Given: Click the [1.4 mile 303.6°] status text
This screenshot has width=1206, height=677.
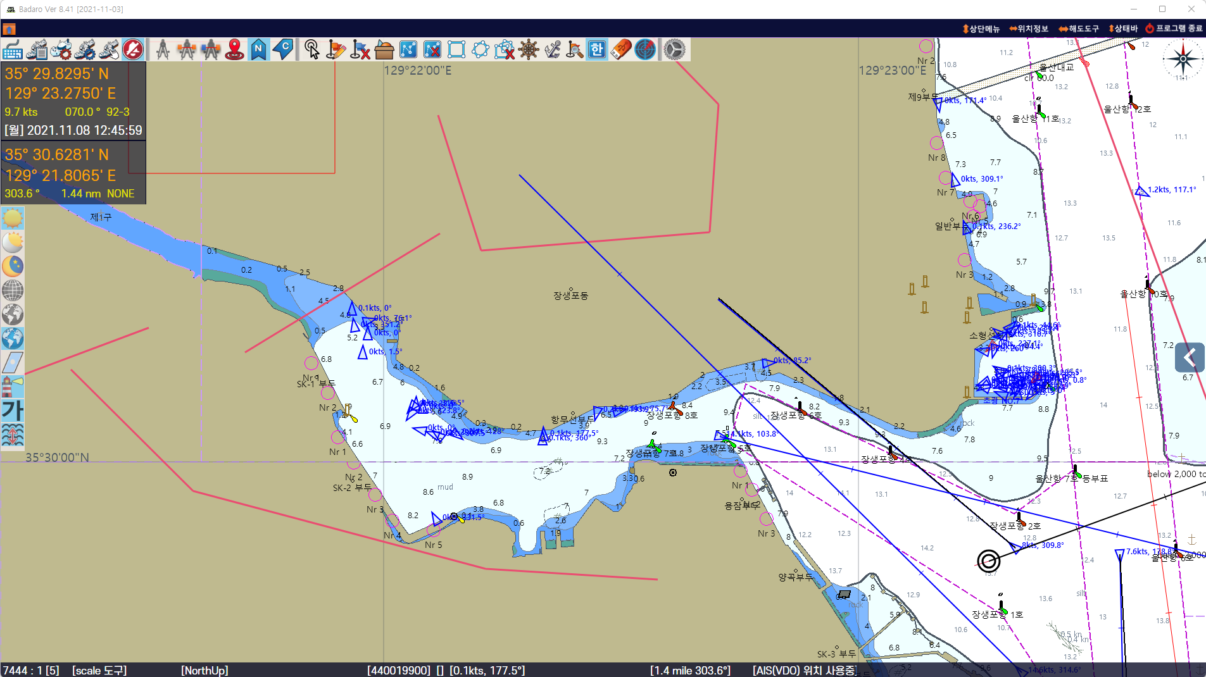Looking at the screenshot, I should point(690,670).
